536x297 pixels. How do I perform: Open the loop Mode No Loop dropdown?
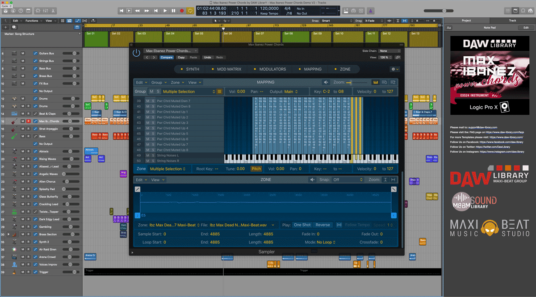click(x=326, y=242)
